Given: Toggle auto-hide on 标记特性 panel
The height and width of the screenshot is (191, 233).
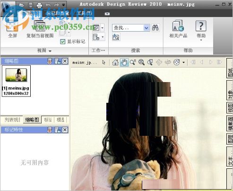Looking at the screenshot, I should (57, 130).
